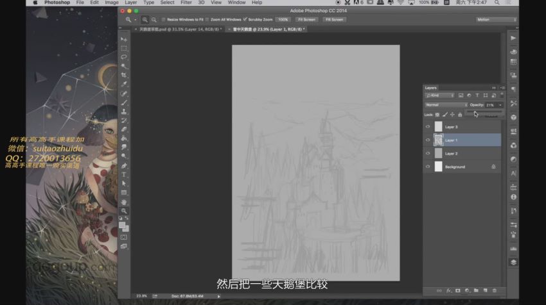The height and width of the screenshot is (305, 546).
Task: Toggle Quick Mask mode icon
Action: tap(123, 237)
